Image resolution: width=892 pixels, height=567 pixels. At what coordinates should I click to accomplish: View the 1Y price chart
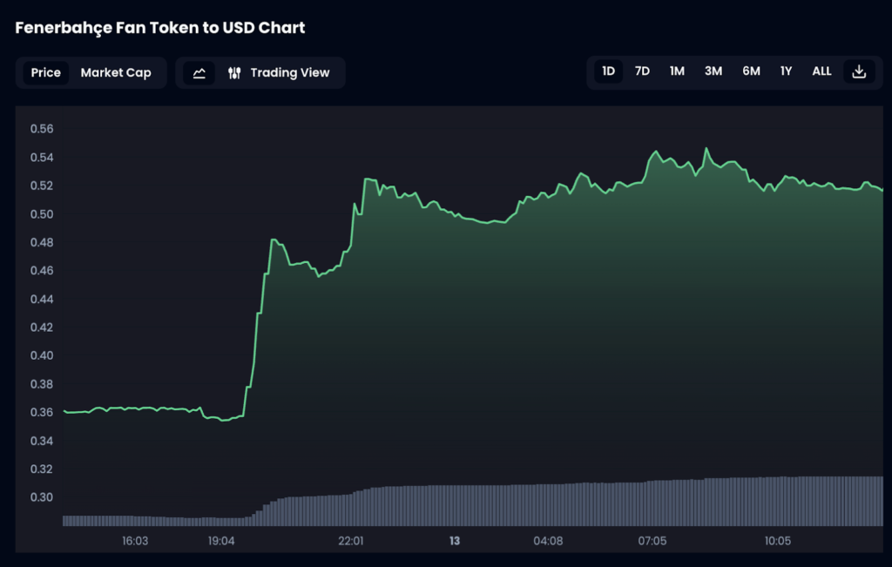click(786, 71)
